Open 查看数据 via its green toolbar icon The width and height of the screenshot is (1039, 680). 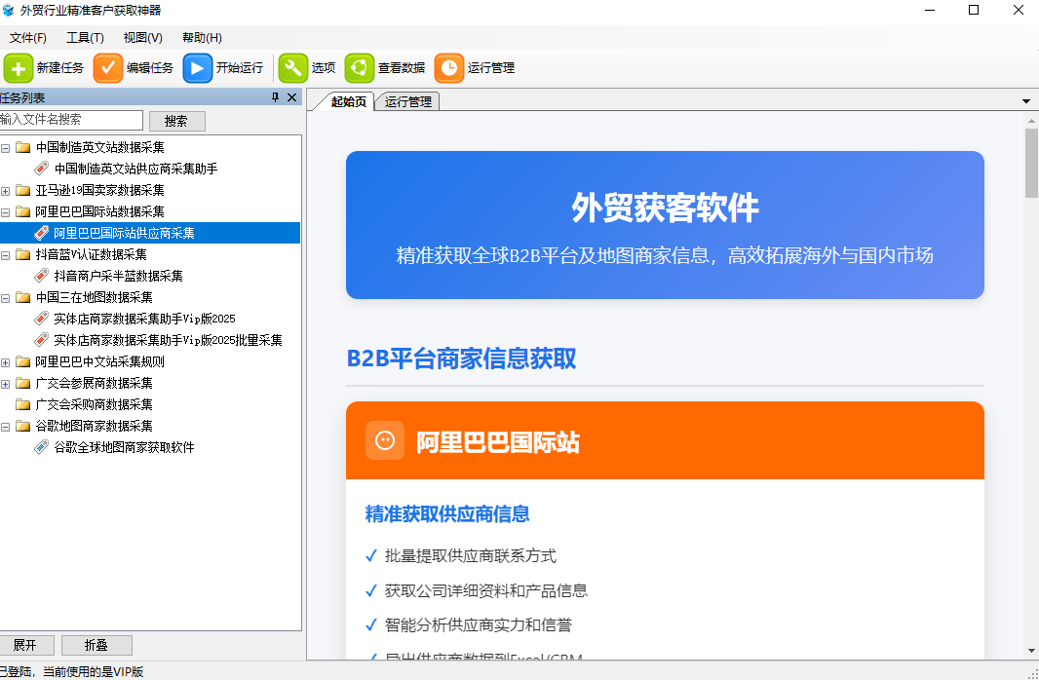(359, 68)
